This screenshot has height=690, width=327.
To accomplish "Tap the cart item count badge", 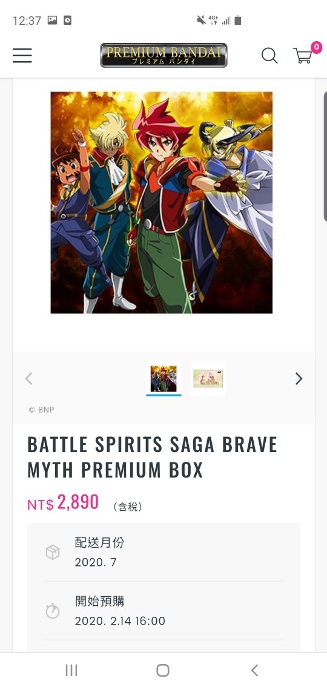I will click(x=316, y=47).
